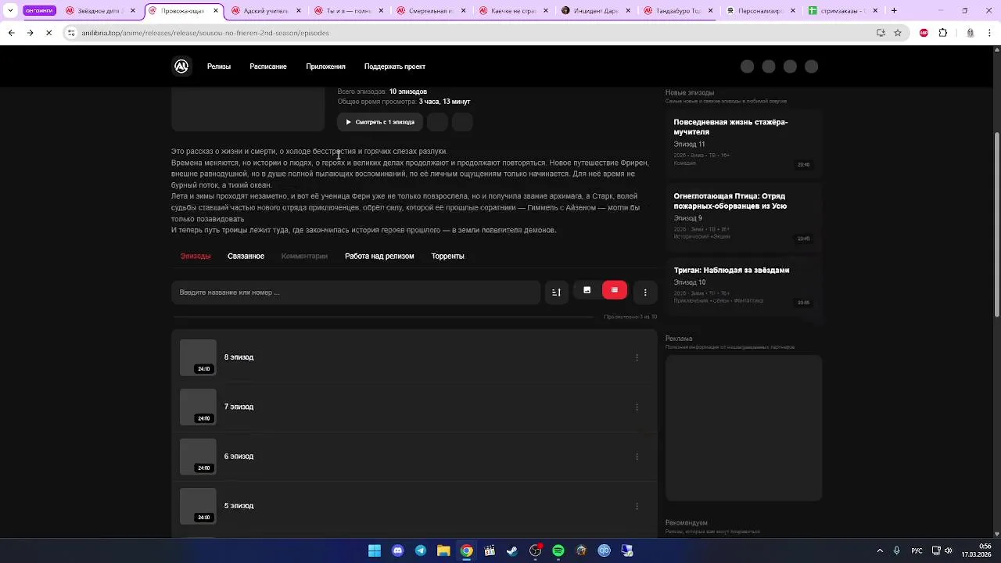Viewport: 1001px width, 563px height.
Task: Open three-dot menu for 6 эпизод
Action: pyautogui.click(x=637, y=456)
